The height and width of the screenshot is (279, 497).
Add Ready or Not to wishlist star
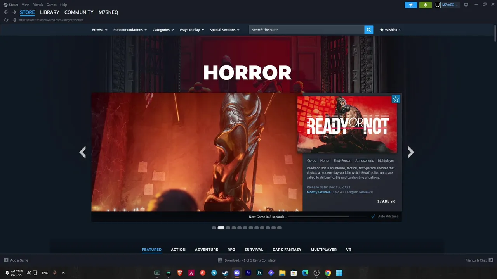(396, 99)
